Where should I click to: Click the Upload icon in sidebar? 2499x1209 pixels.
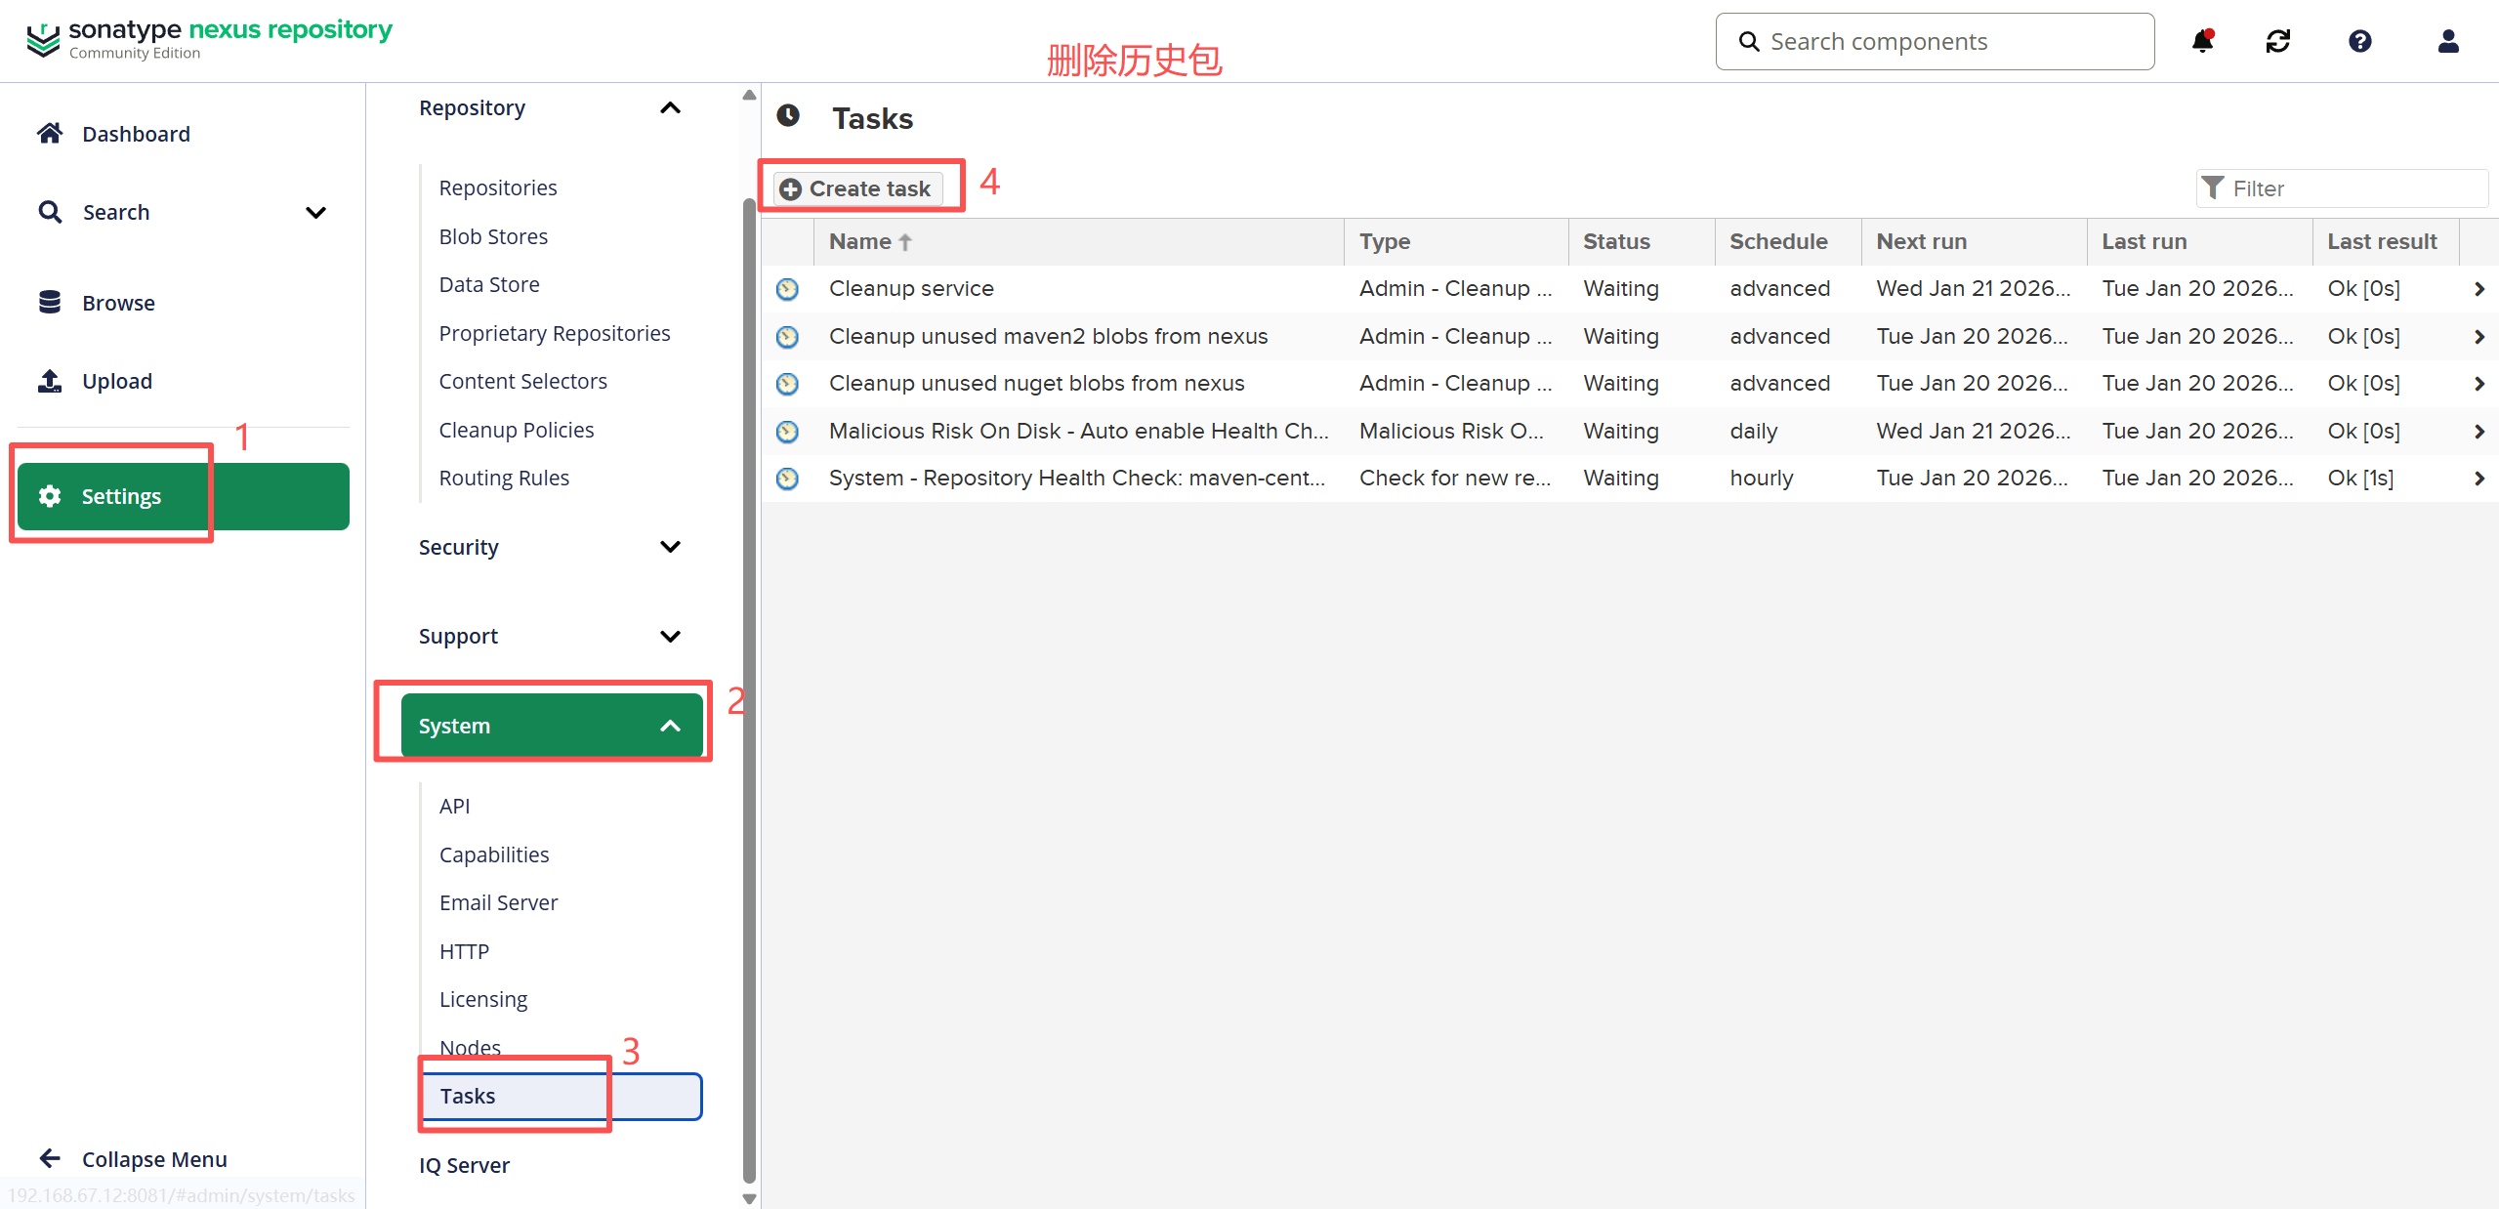50,381
